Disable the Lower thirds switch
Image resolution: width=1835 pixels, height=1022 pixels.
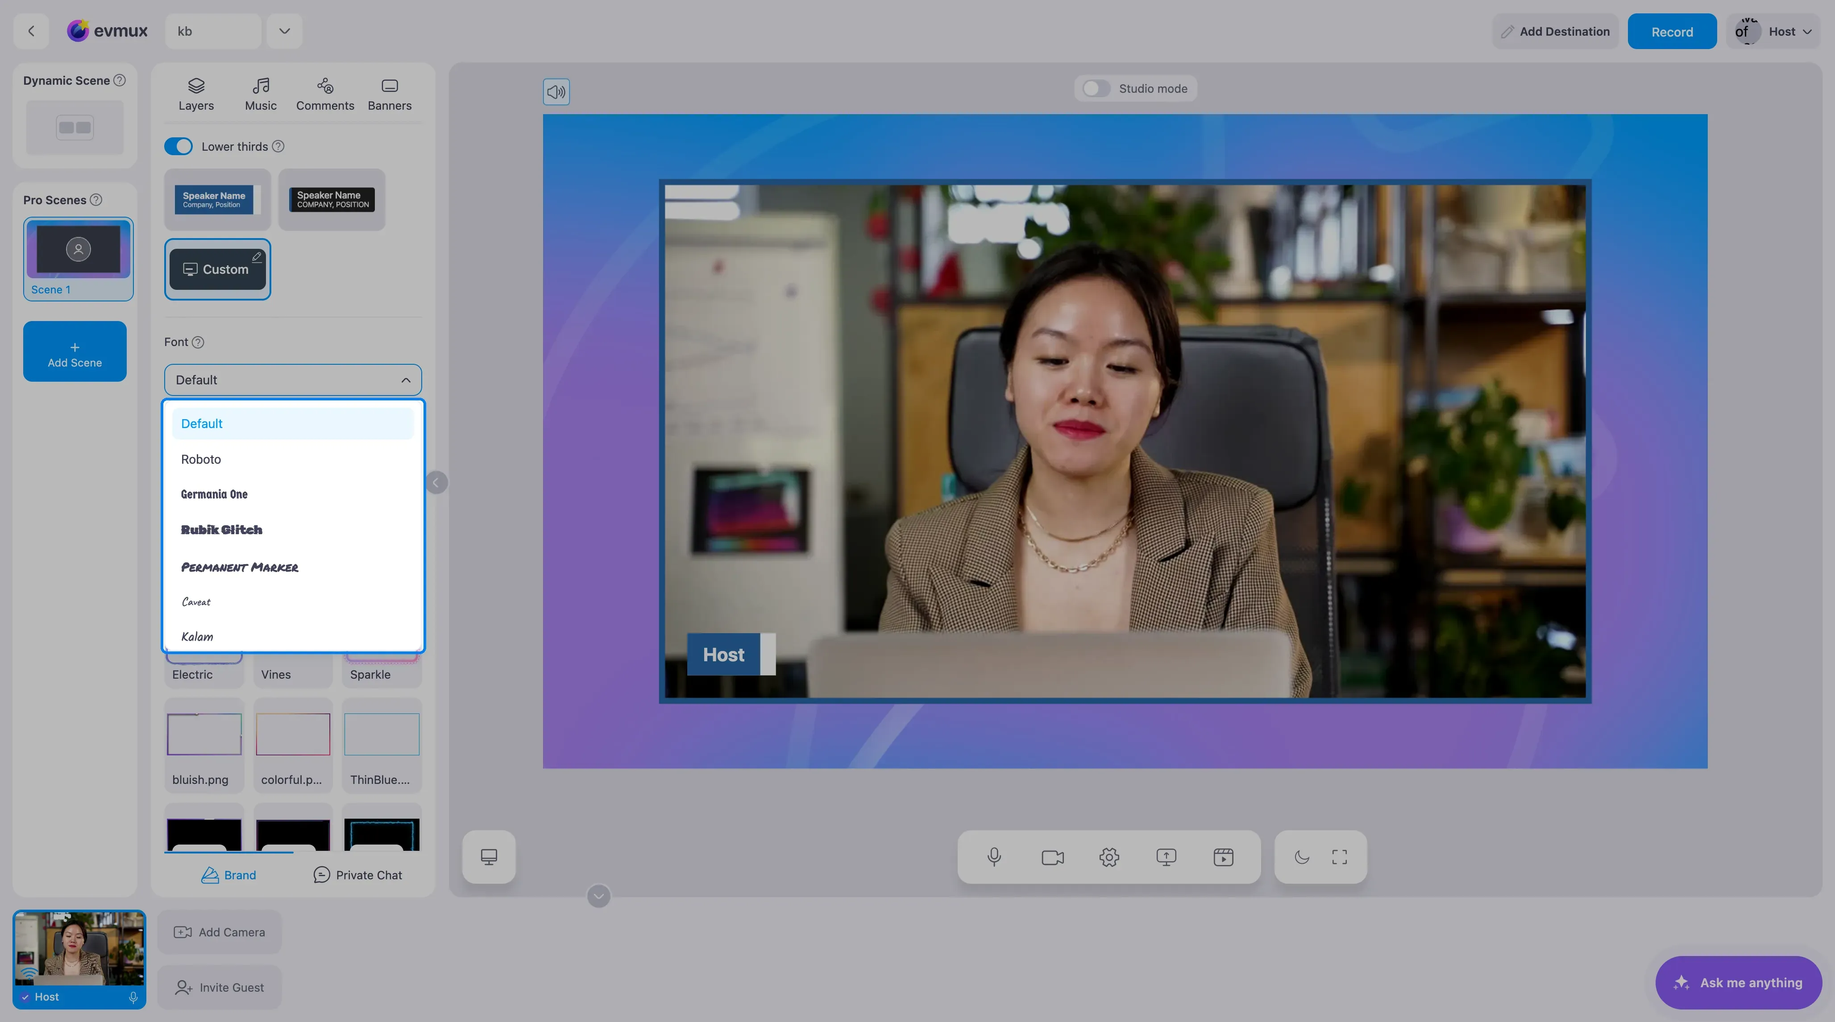coord(178,147)
